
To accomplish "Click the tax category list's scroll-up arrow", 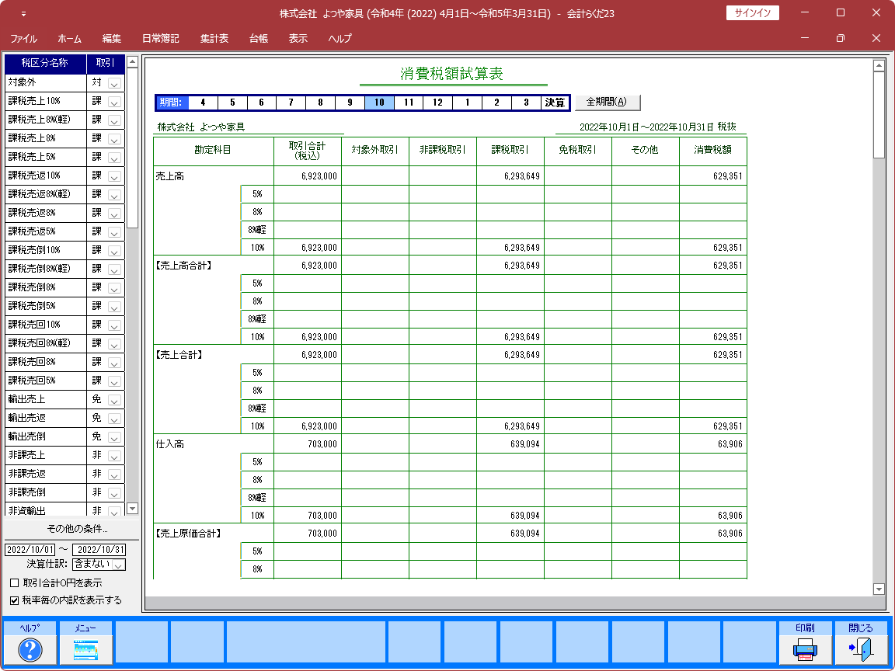I will click(132, 61).
